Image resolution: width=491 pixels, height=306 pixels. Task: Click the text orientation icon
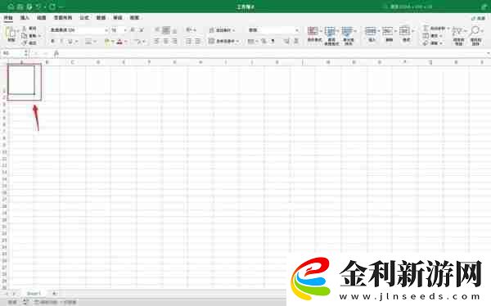[189, 30]
